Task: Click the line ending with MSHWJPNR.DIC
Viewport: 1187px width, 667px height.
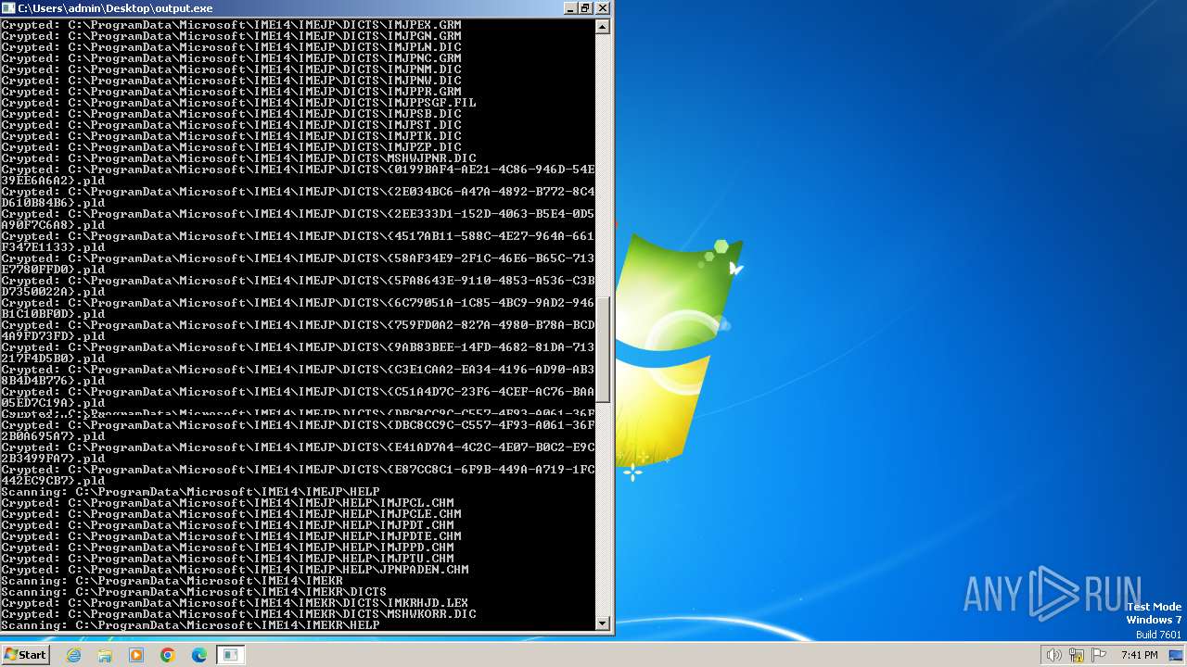Action: click(238, 157)
